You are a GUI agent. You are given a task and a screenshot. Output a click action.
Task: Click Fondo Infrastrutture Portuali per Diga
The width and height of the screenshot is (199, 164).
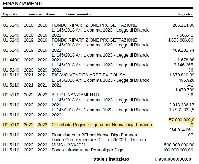click(87, 150)
